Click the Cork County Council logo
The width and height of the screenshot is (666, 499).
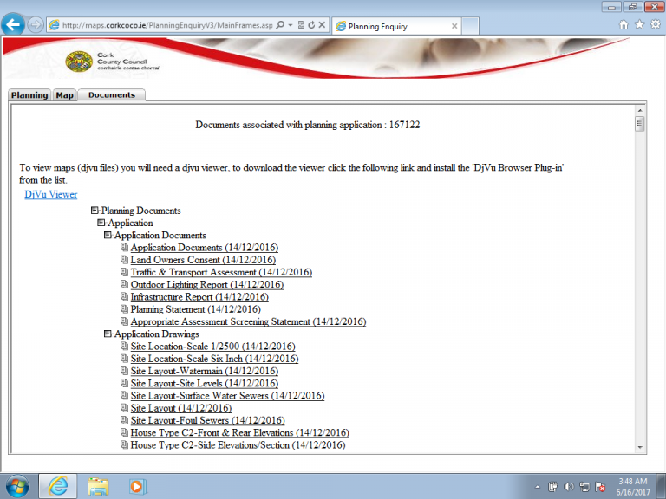click(x=113, y=62)
